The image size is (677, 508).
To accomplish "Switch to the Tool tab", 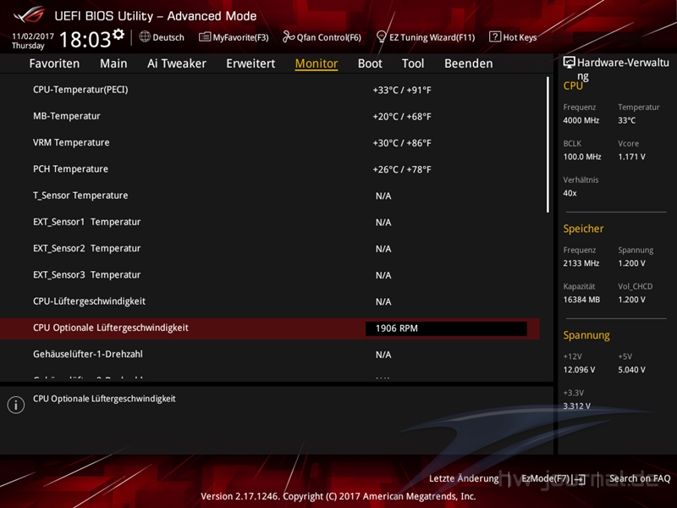I will tap(413, 63).
